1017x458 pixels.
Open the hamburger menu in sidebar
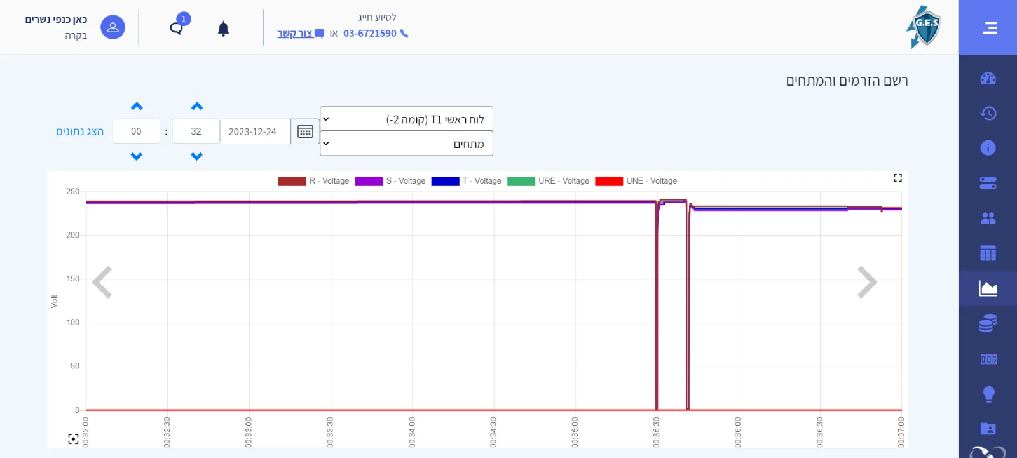point(989,28)
